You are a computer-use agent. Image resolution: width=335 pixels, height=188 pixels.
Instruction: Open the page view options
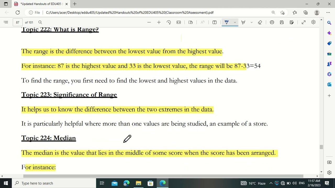191,22
